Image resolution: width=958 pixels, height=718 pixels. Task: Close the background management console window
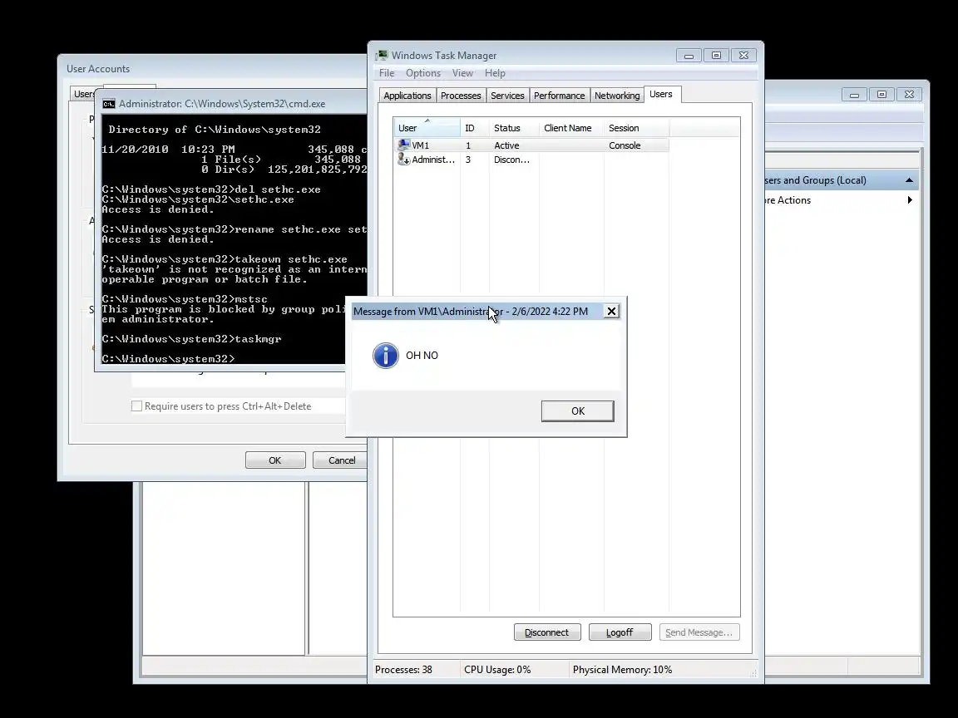coord(909,95)
